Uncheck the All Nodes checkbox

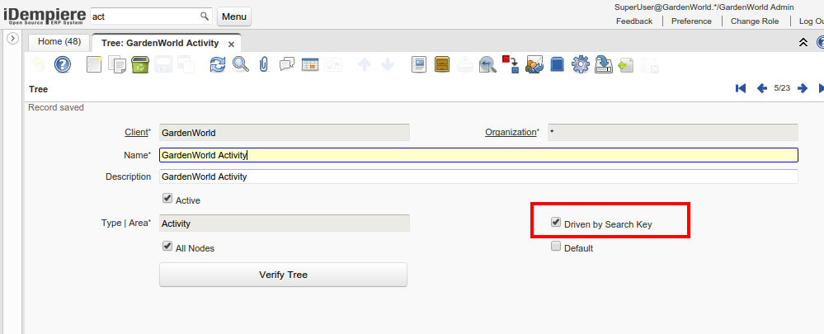click(167, 247)
